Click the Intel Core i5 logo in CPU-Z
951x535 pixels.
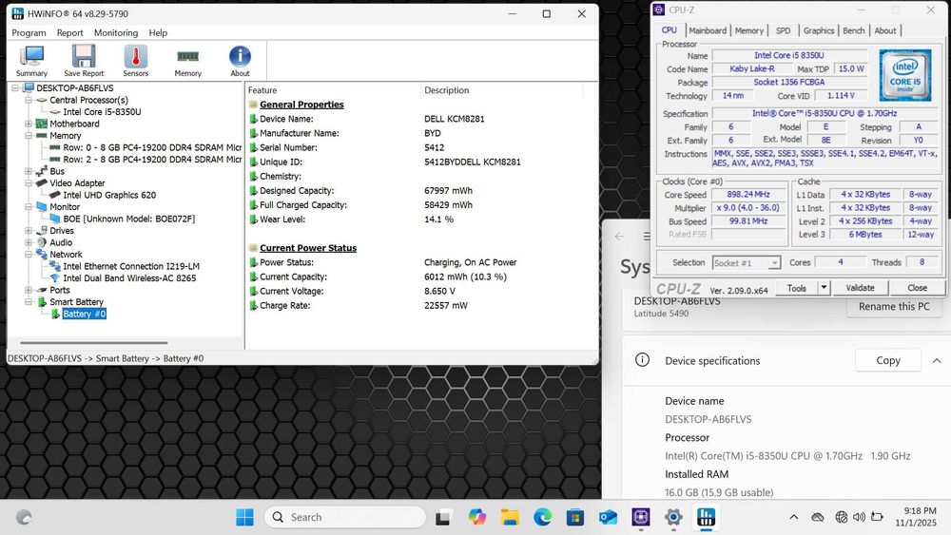click(905, 75)
